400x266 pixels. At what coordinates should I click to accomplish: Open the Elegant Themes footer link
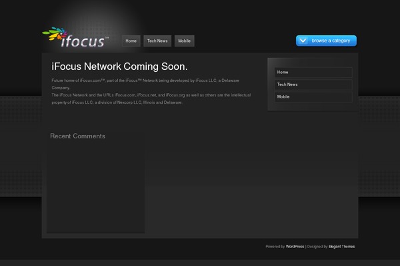click(341, 247)
